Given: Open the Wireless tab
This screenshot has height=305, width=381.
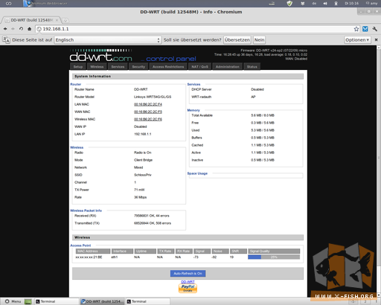Looking at the screenshot, I should pos(97,67).
